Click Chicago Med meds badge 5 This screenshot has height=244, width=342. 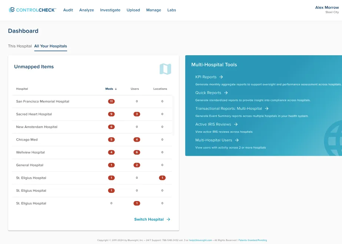pyautogui.click(x=111, y=140)
